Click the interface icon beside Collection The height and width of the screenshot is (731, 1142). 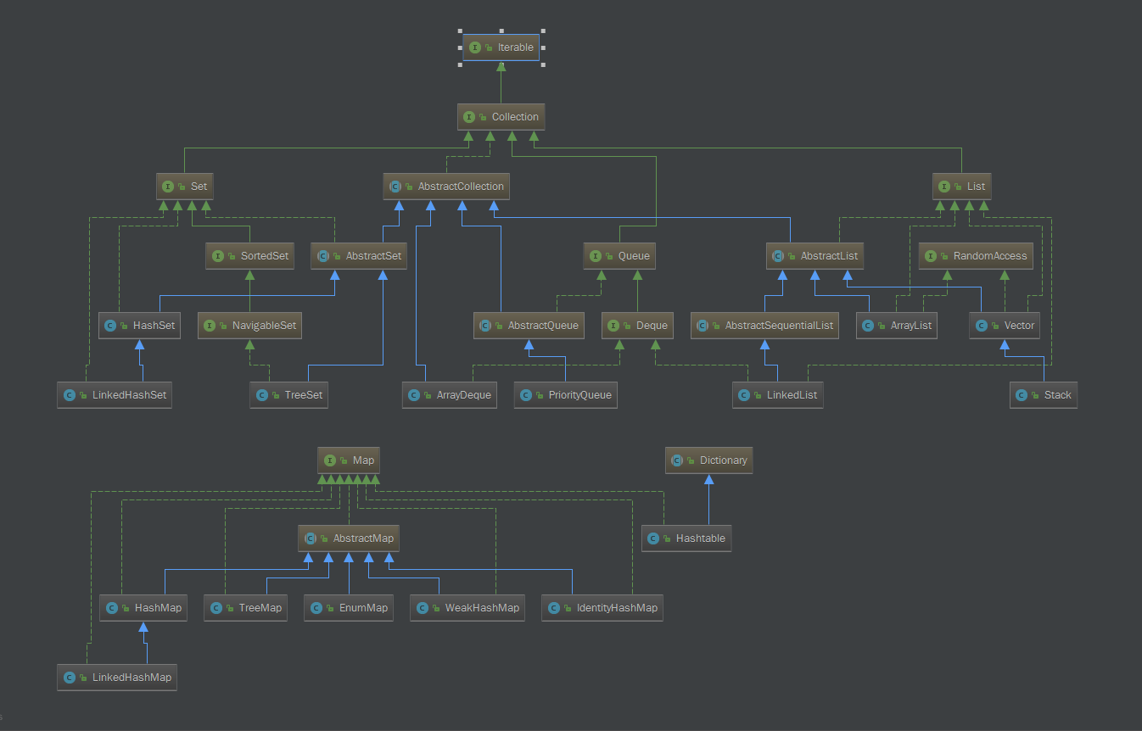[x=469, y=117]
